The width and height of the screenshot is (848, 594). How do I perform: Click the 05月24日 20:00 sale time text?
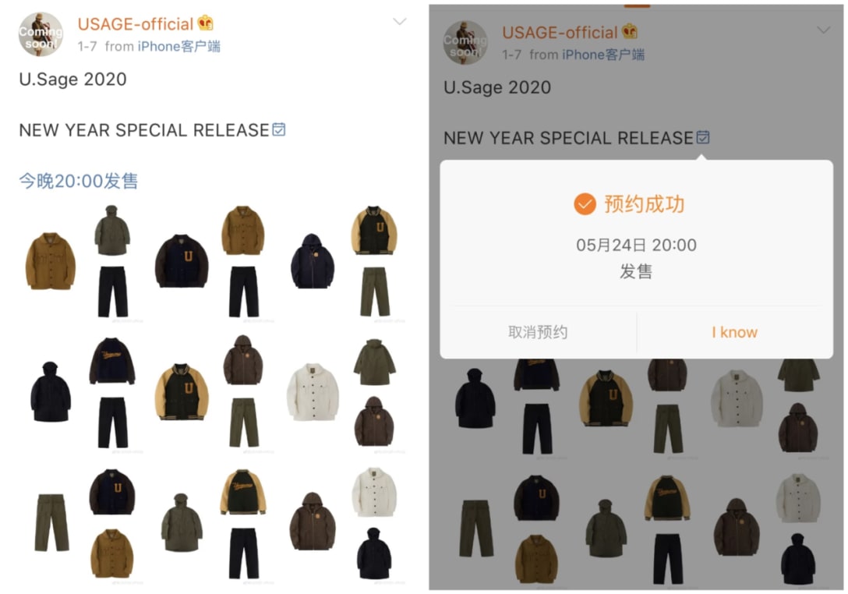[x=636, y=245]
